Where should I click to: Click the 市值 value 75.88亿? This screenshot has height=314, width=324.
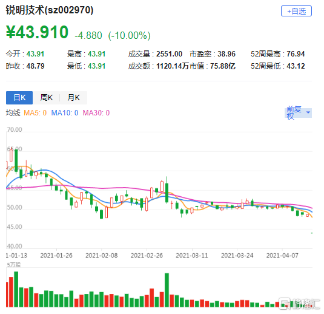coord(223,66)
